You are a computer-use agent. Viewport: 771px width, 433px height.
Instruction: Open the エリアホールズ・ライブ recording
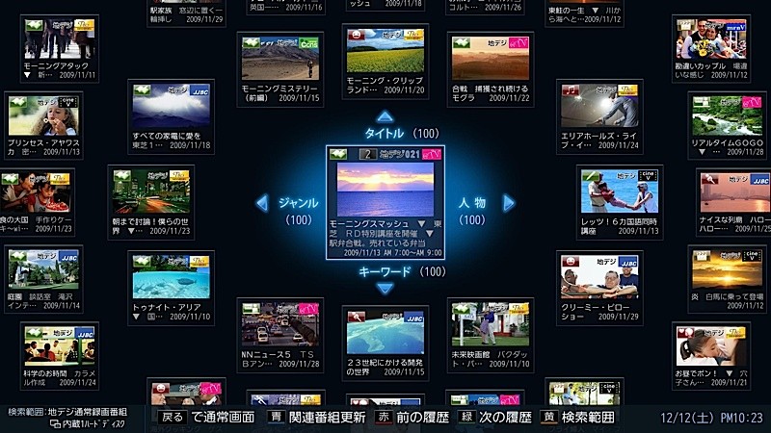tap(599, 116)
